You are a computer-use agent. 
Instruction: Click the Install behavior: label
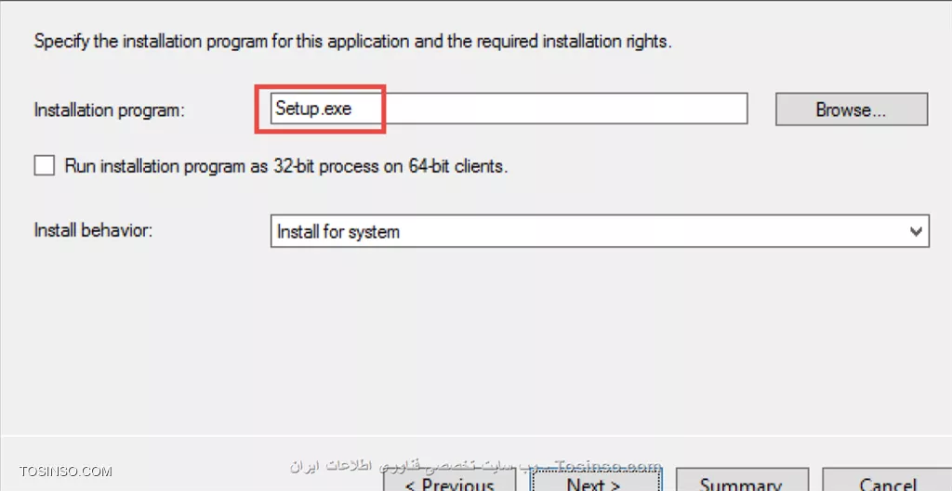[93, 230]
